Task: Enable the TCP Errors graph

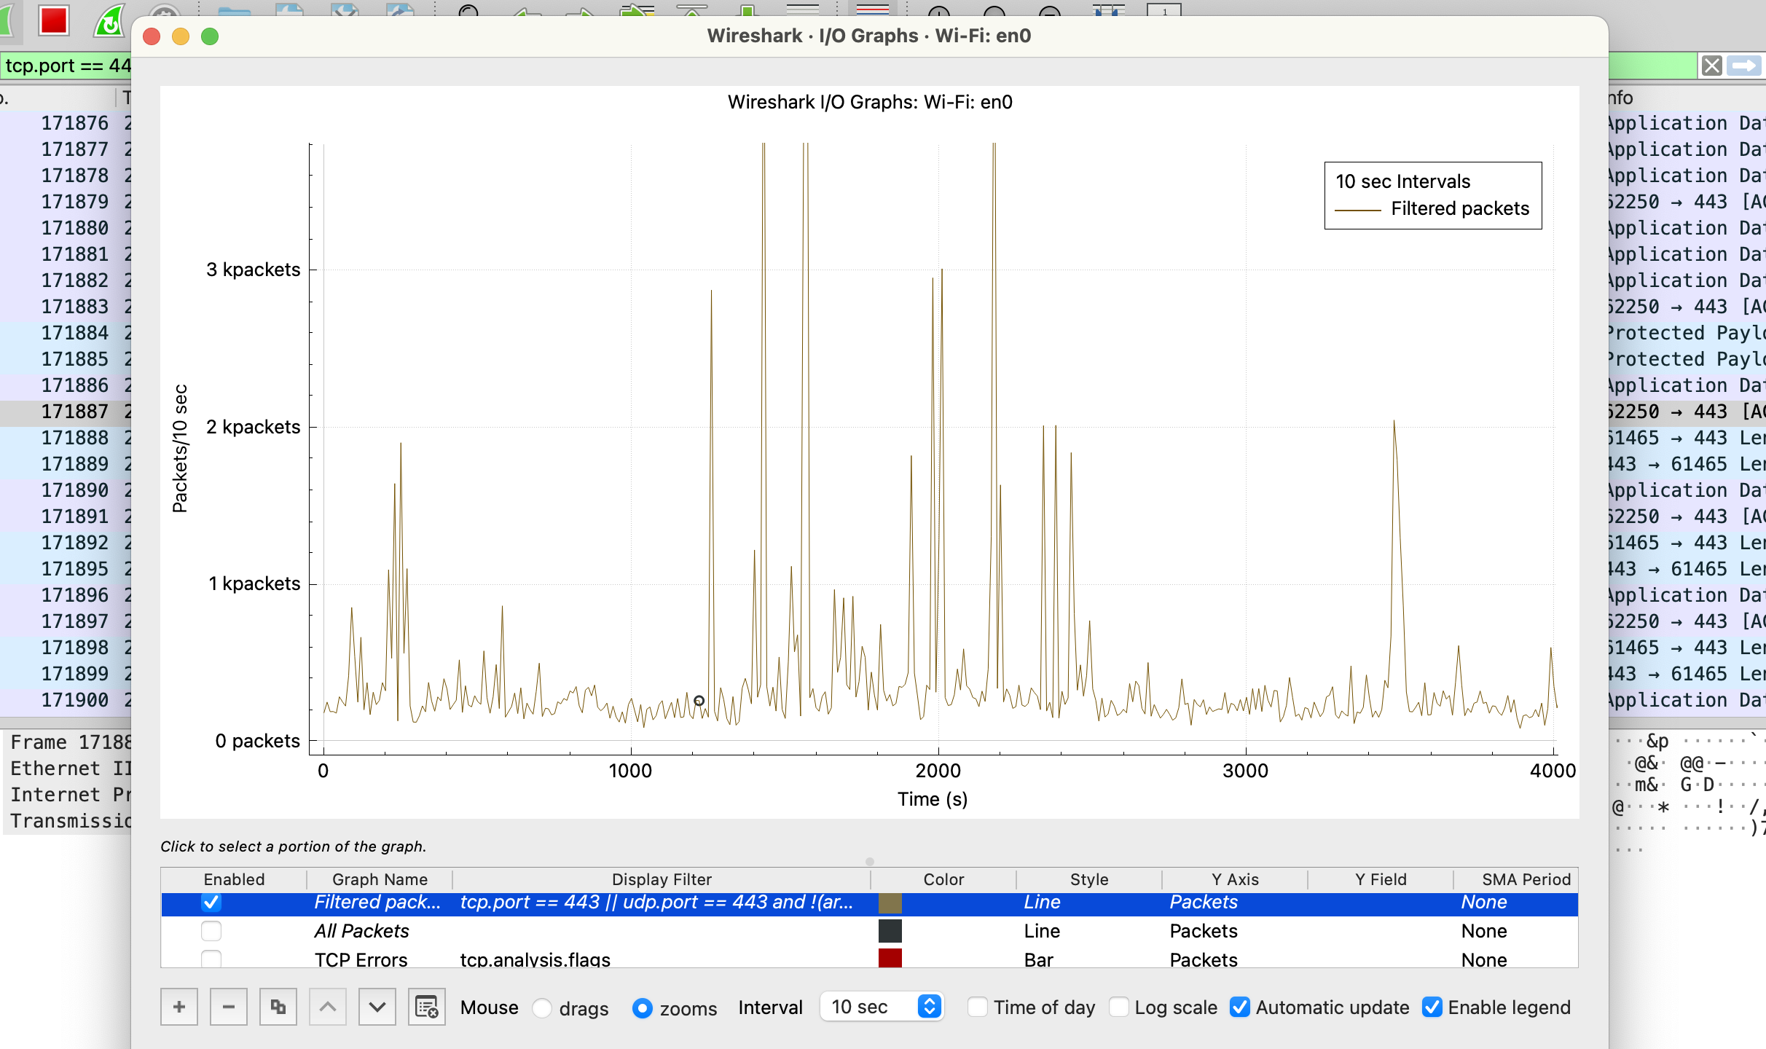Action: point(211,959)
